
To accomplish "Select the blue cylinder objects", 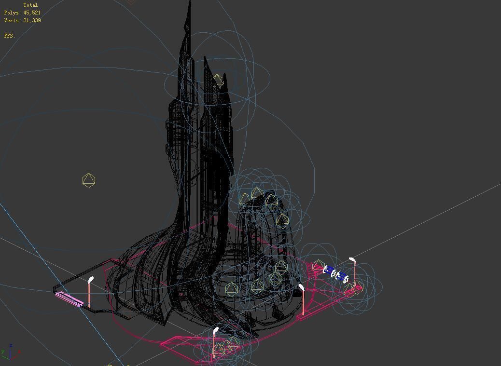I will click(x=336, y=274).
